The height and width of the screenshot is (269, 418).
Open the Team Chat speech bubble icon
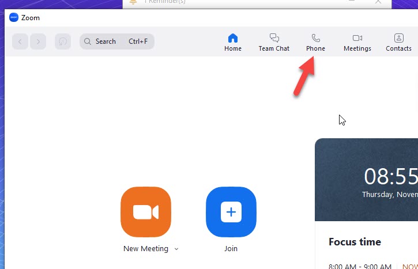click(x=274, y=39)
